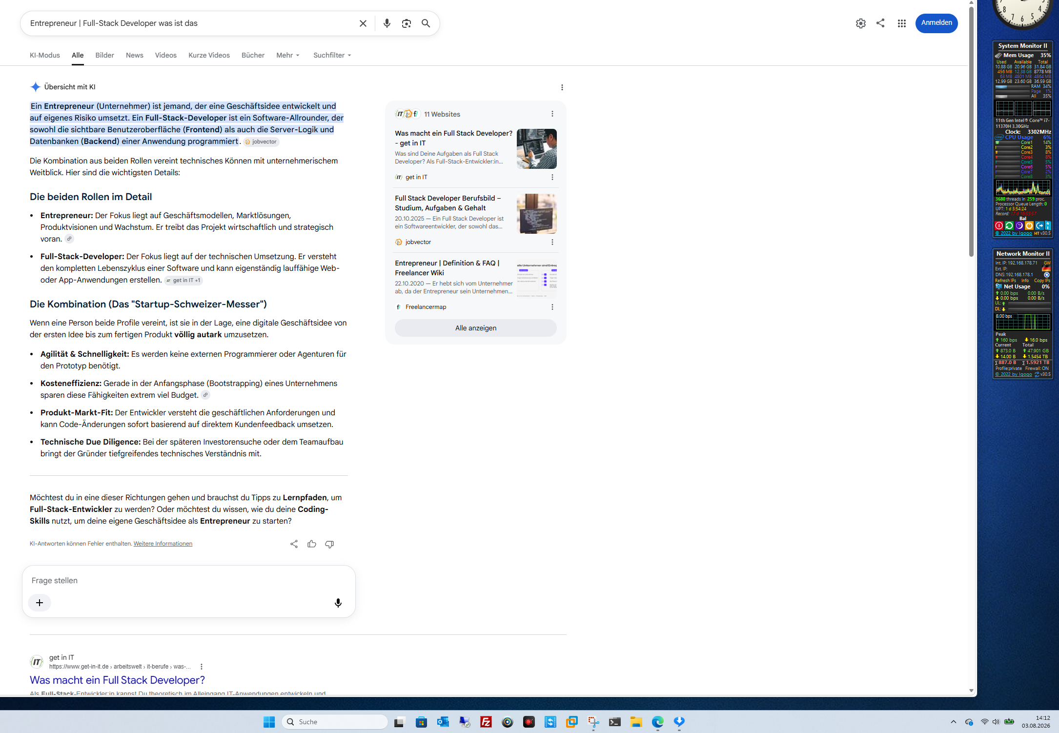Give the AI overview a thumbs up
Image resolution: width=1059 pixels, height=733 pixels.
point(312,544)
